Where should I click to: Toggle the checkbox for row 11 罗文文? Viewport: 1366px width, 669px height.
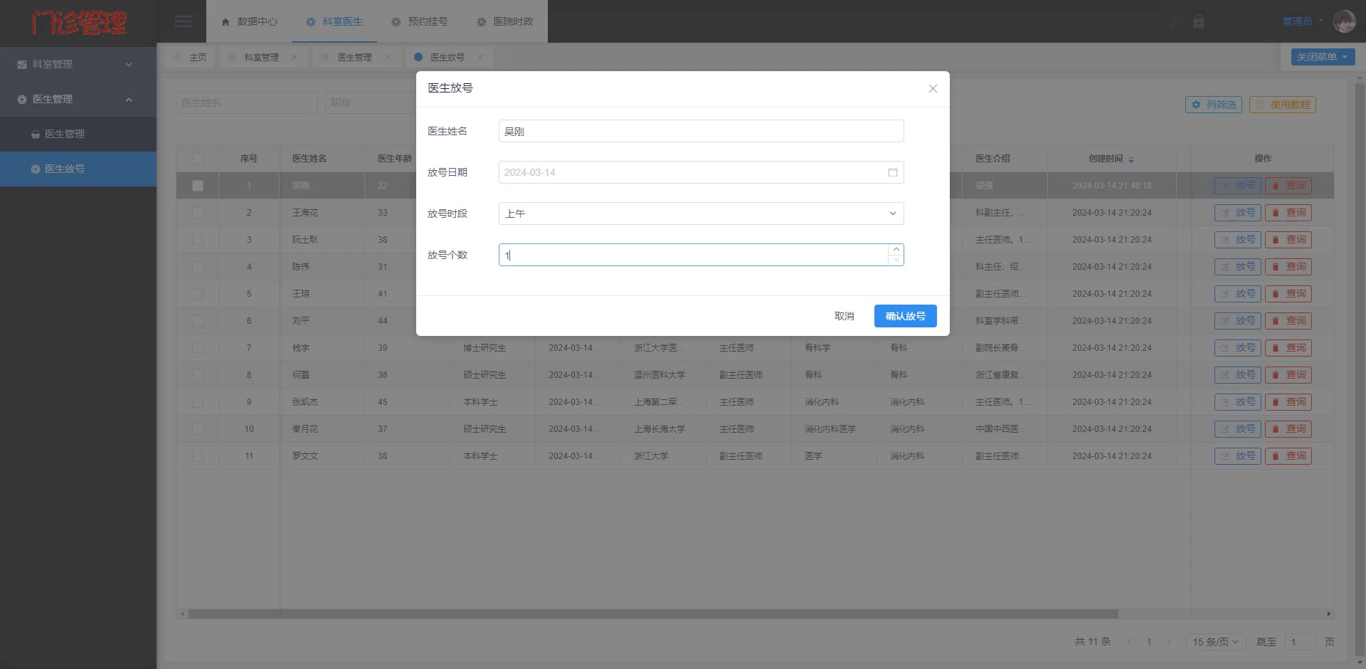pos(198,456)
